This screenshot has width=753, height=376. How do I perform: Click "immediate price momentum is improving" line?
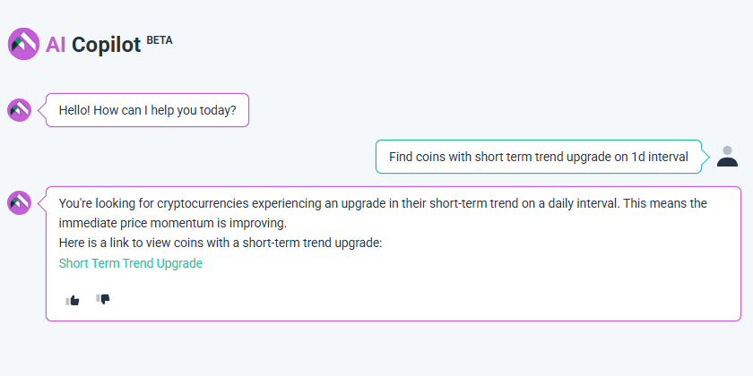pos(169,223)
